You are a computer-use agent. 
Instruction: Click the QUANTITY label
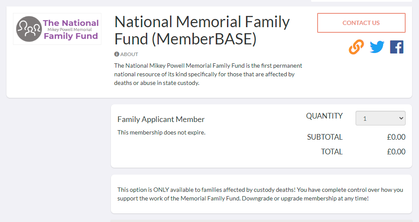324,116
